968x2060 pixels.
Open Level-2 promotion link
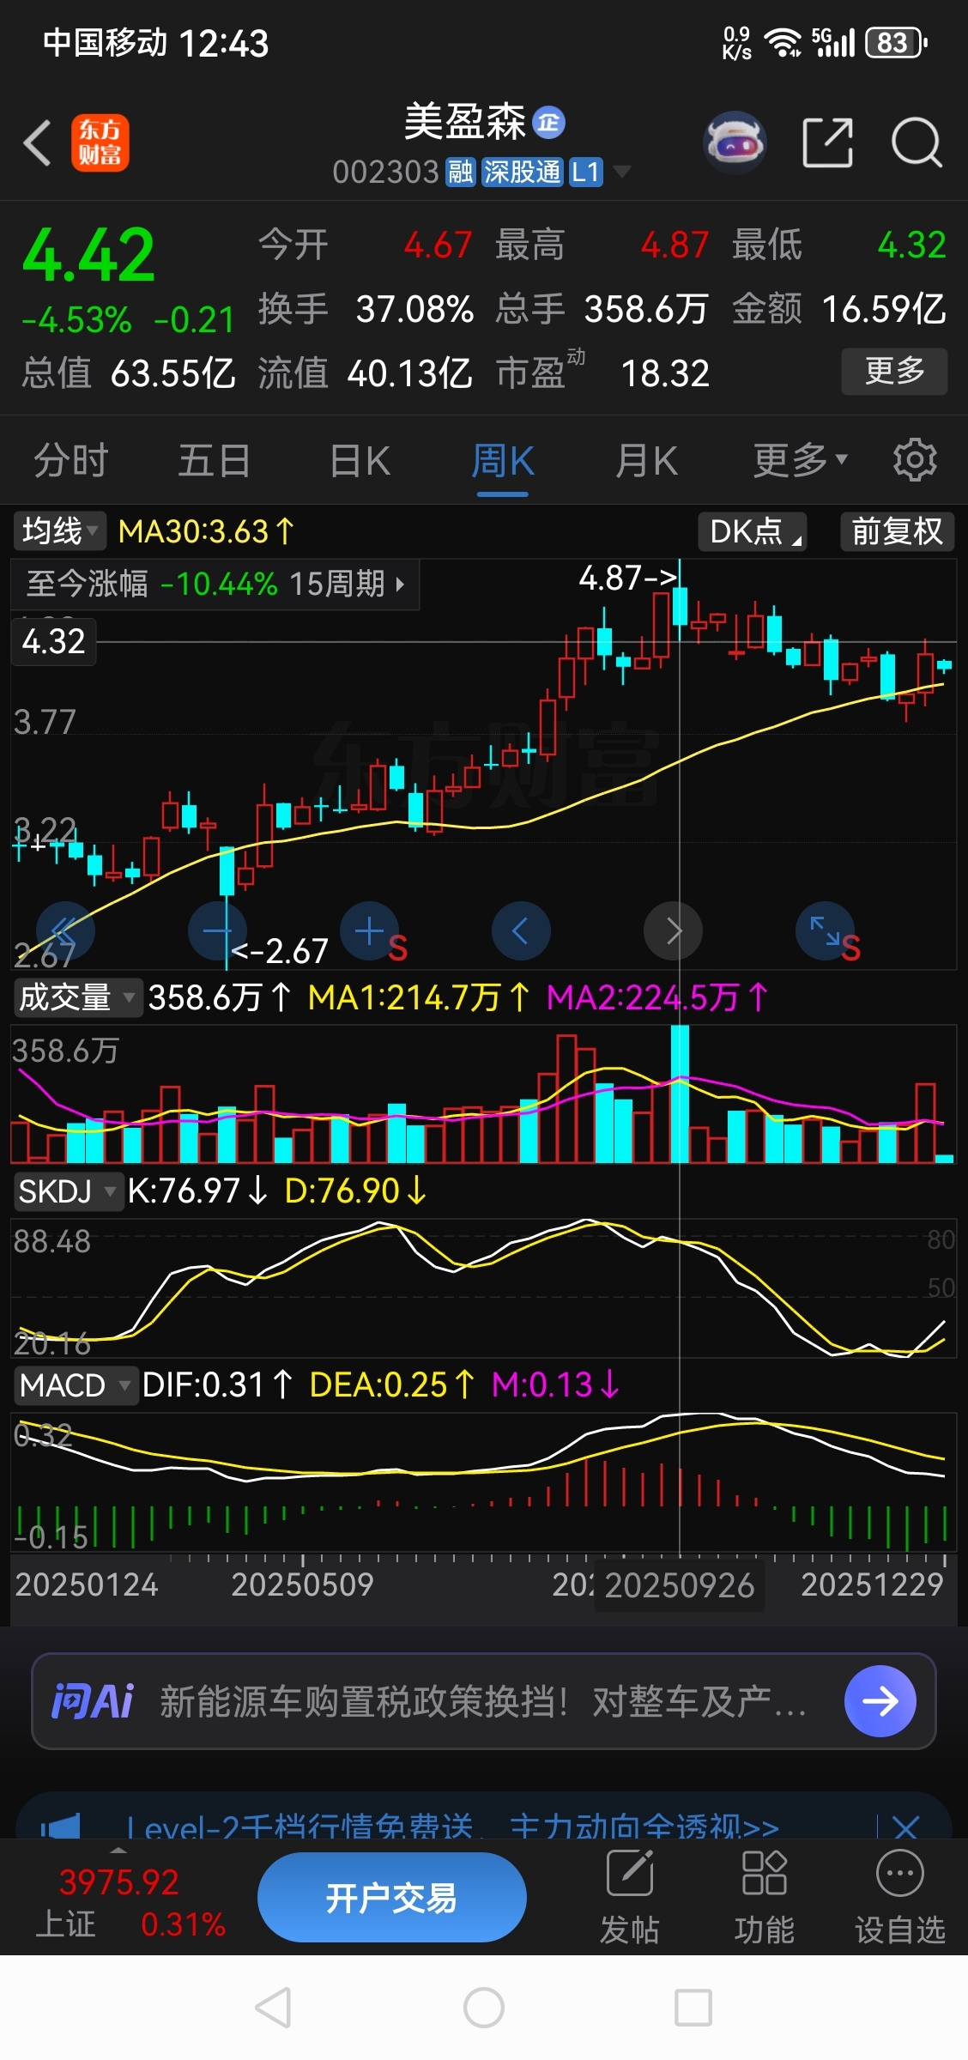453,1828
